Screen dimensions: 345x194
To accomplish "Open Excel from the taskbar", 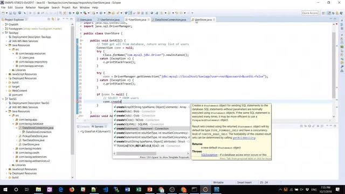I will click(x=139, y=189).
